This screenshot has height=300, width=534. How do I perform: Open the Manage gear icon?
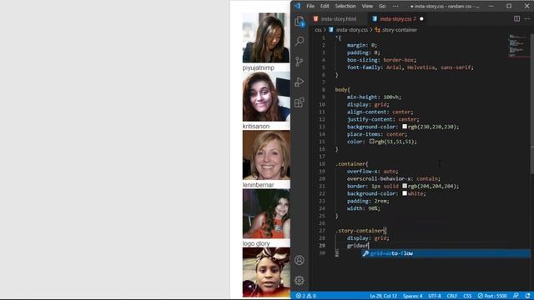tap(300, 281)
